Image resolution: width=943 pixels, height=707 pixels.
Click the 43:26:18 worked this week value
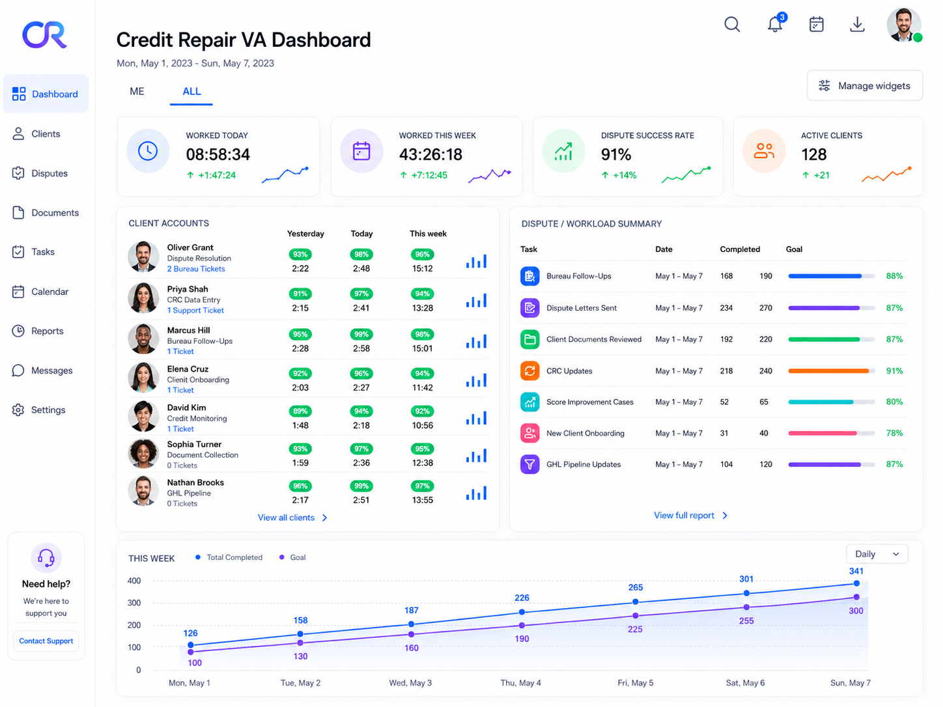coord(430,154)
